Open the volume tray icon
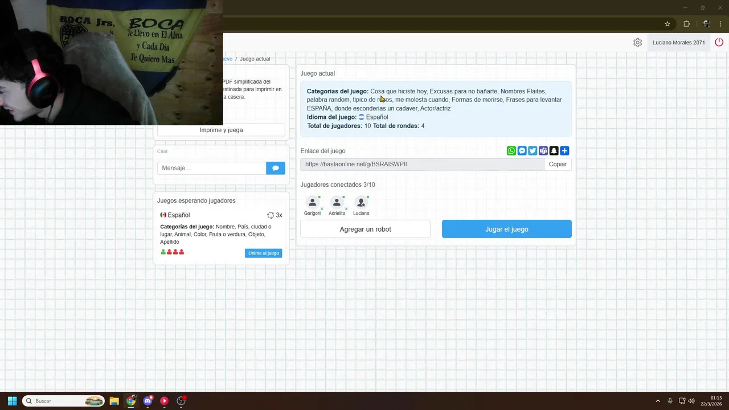 691,401
